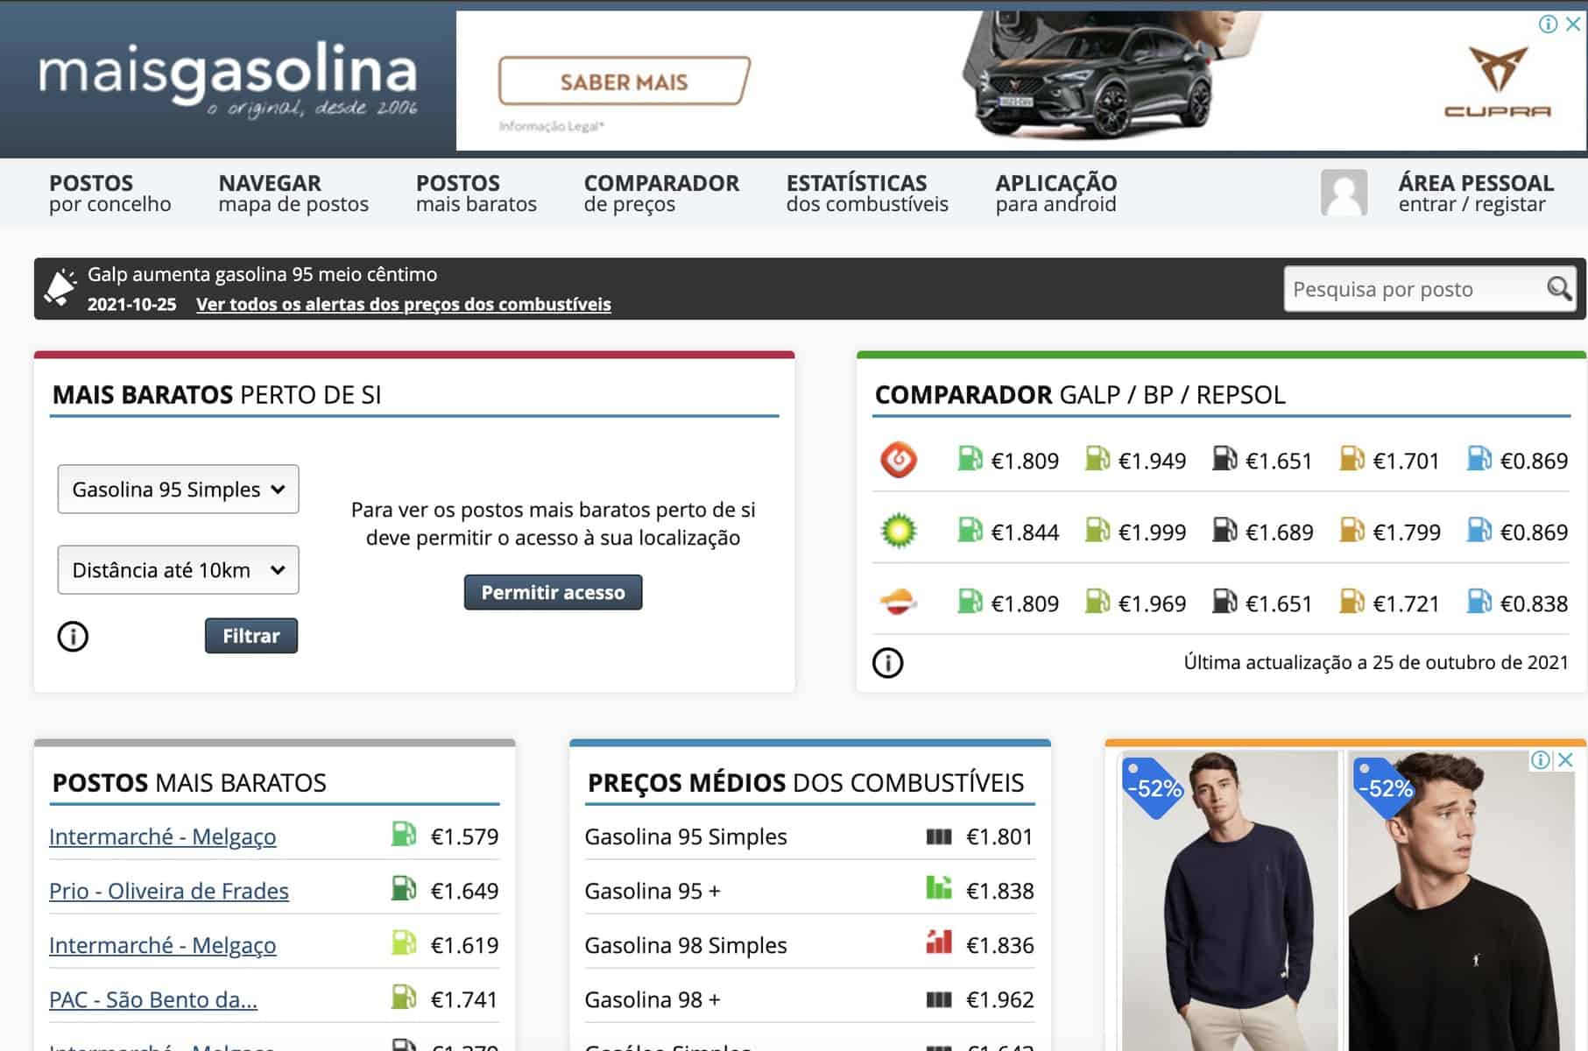This screenshot has width=1588, height=1051.
Task: Open Intermarché - Melgaço link priced €1.579
Action: click(x=162, y=836)
